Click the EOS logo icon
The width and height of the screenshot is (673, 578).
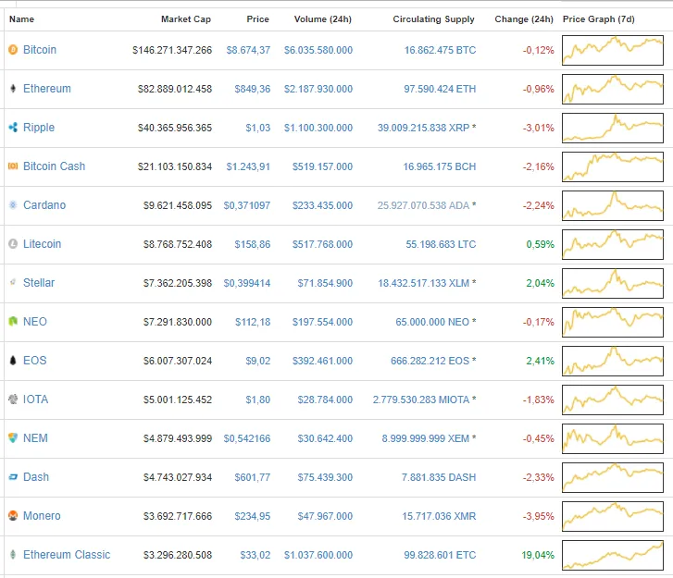[x=13, y=361]
